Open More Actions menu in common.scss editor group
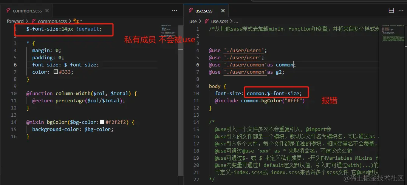The image size is (407, 185). (175, 11)
